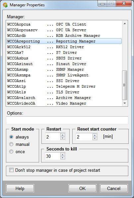Viewport: 134px width, 198px height.
Task: Select the always start mode
Action: click(11, 137)
